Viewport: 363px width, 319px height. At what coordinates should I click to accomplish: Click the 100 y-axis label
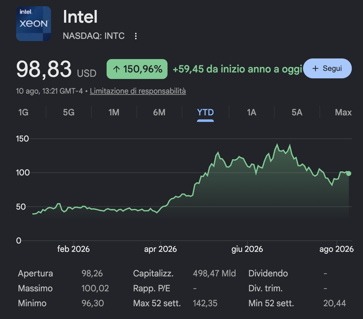[23, 173]
